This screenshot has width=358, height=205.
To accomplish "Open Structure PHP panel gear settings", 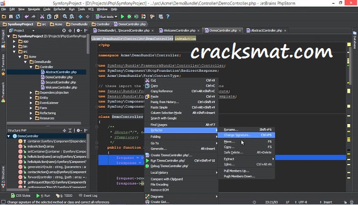I will (x=79, y=130).
